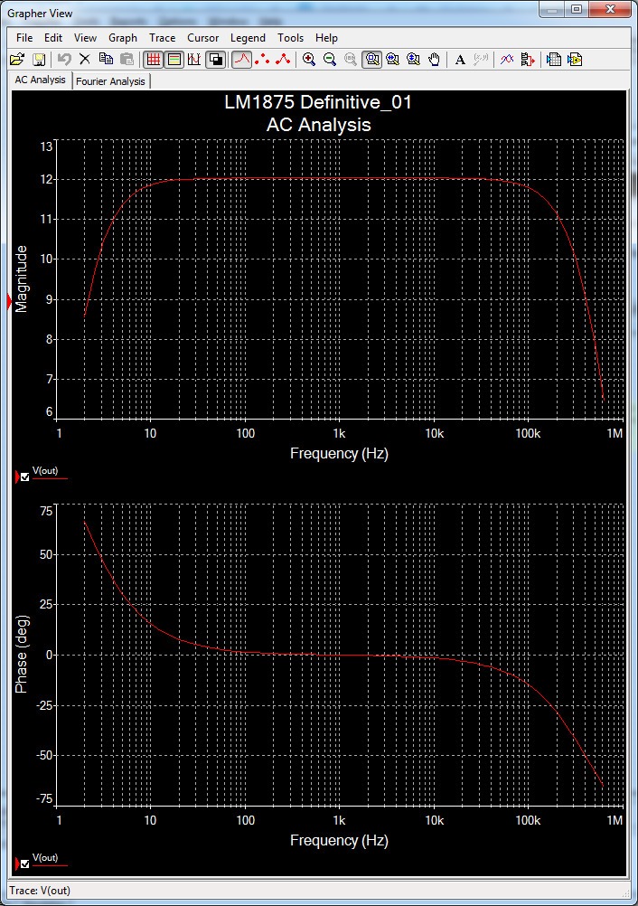
Task: Maximize the Grapher View window
Action: (x=577, y=9)
